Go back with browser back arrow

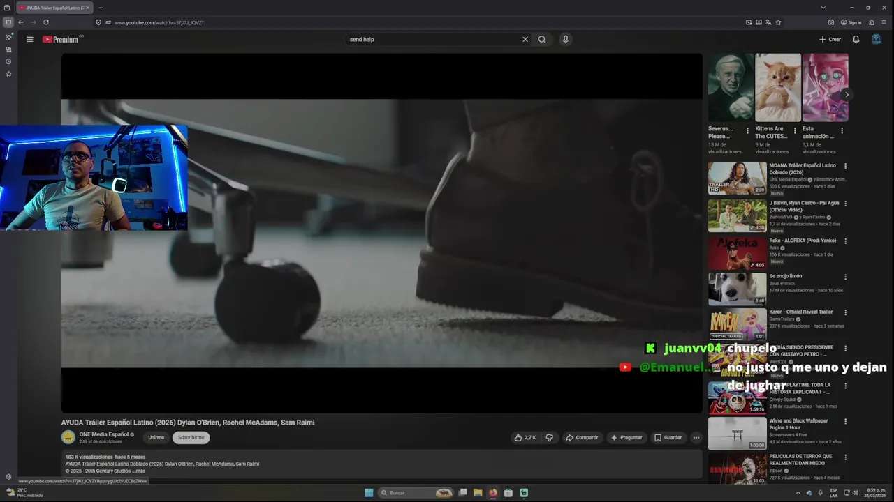pyautogui.click(x=21, y=22)
